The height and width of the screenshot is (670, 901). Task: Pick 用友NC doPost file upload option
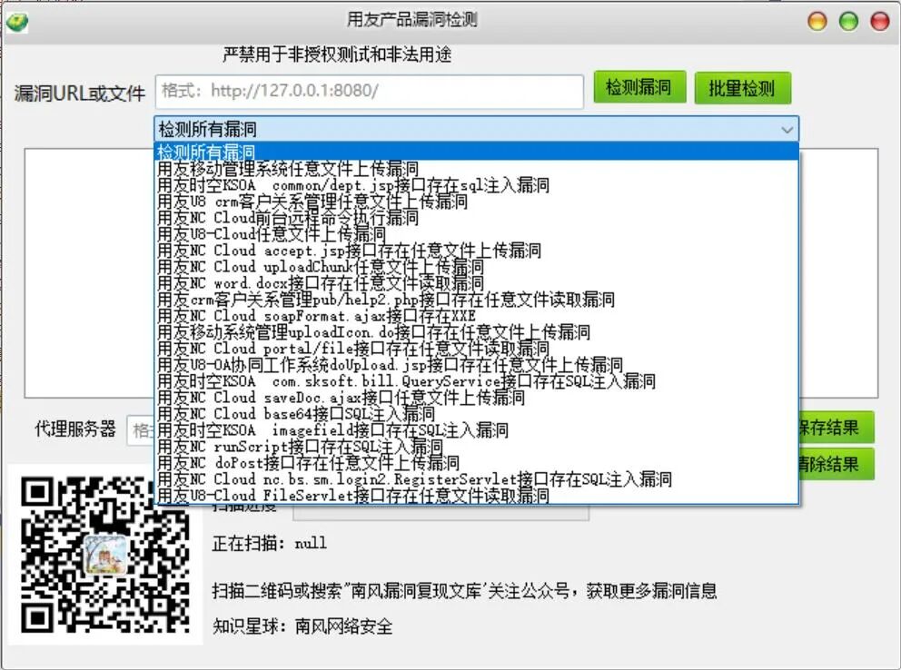click(476, 462)
